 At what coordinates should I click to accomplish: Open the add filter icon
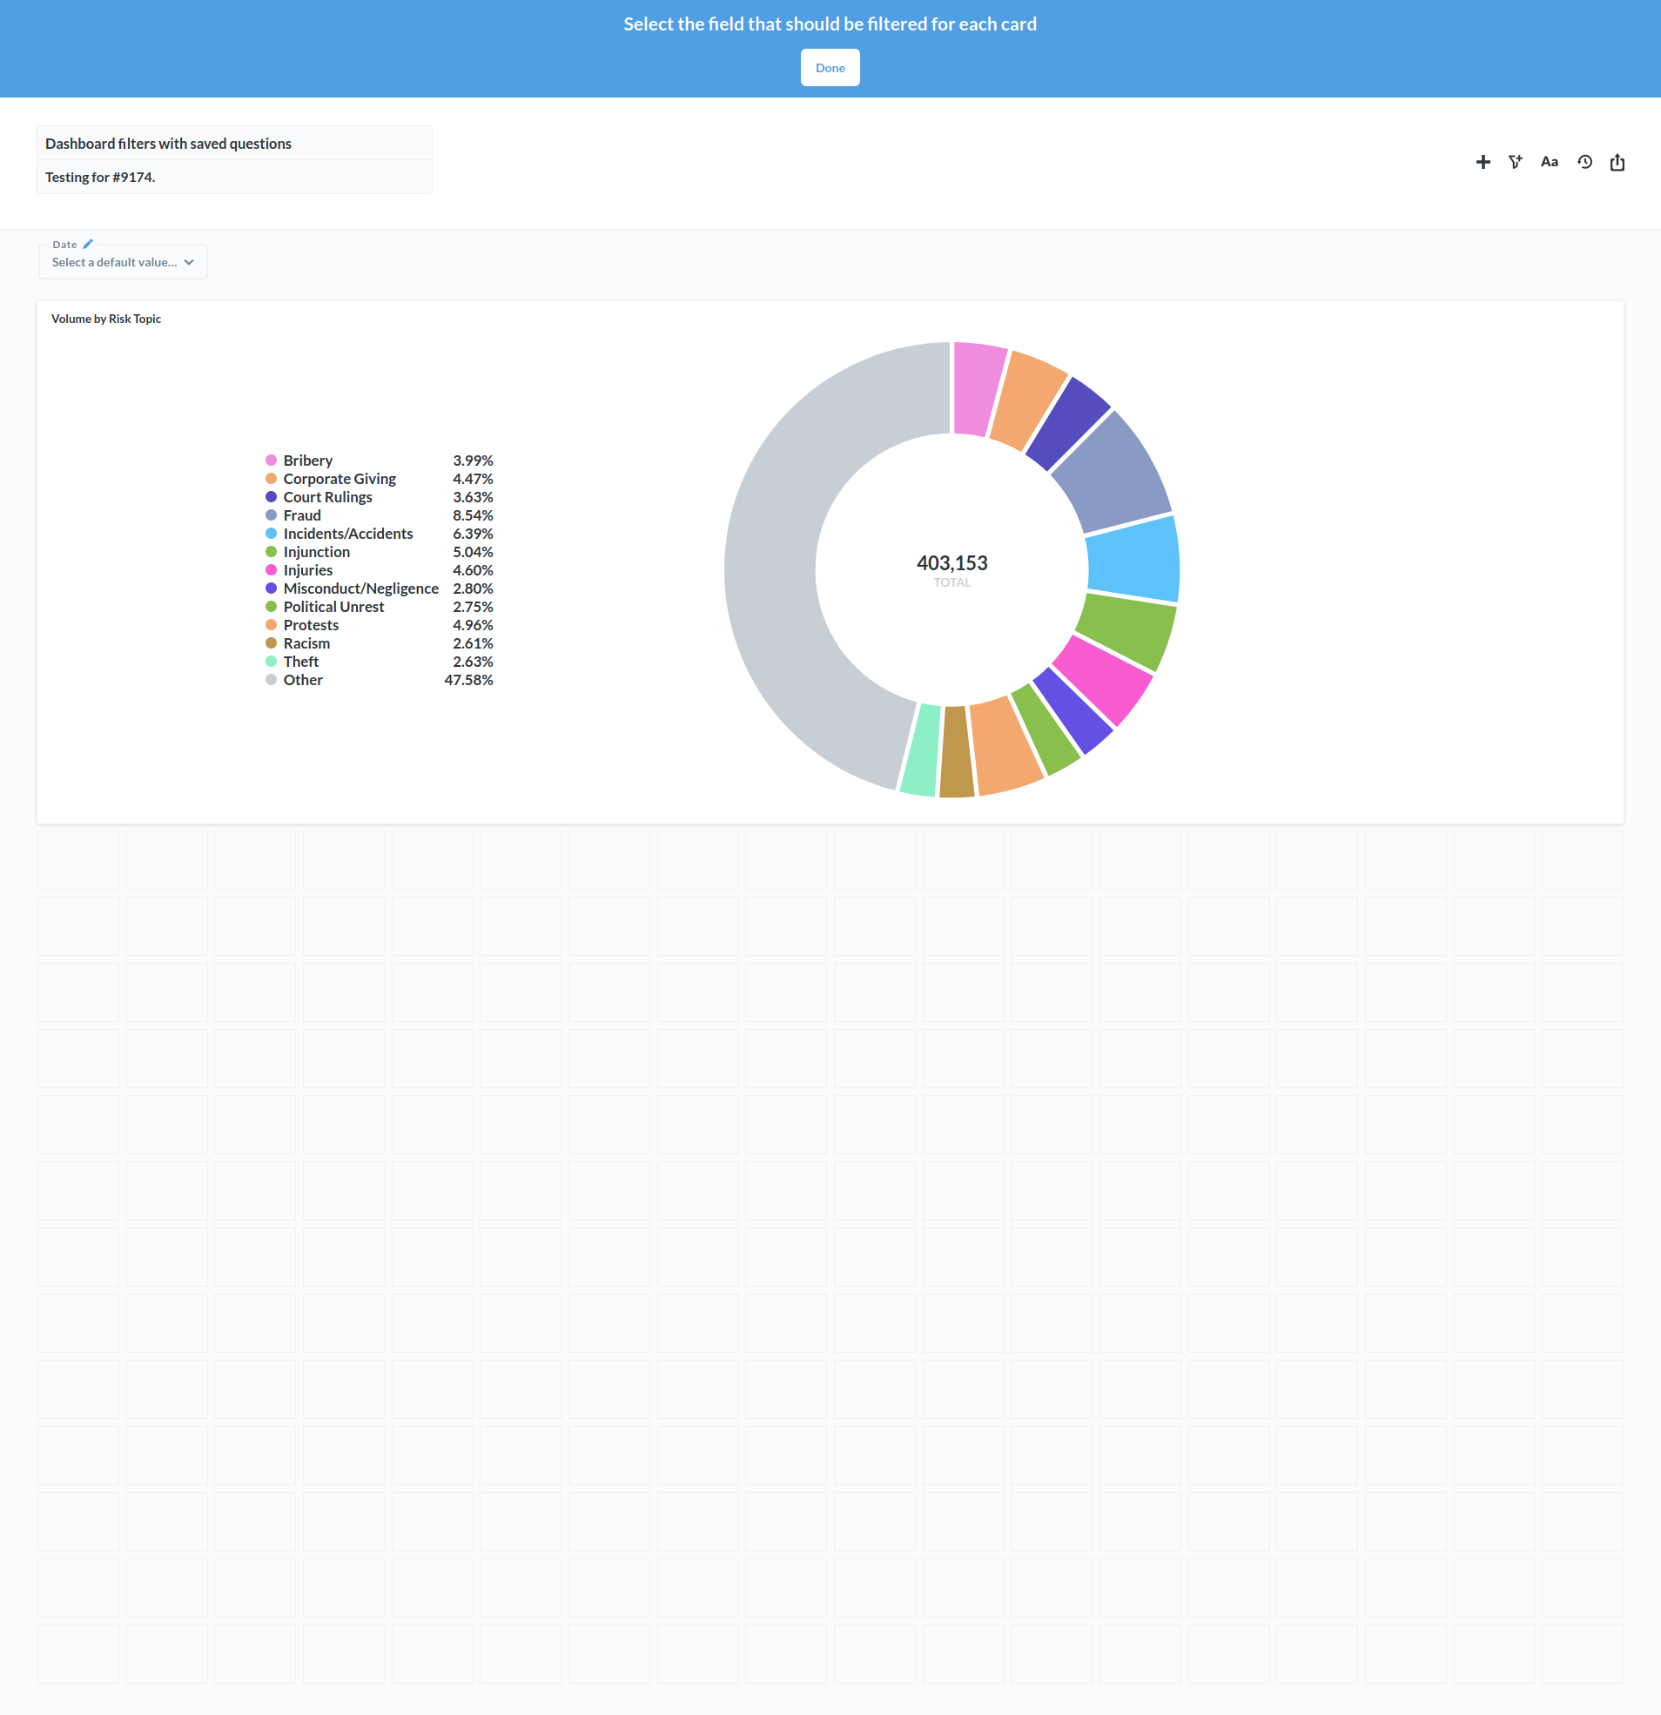(x=1516, y=162)
